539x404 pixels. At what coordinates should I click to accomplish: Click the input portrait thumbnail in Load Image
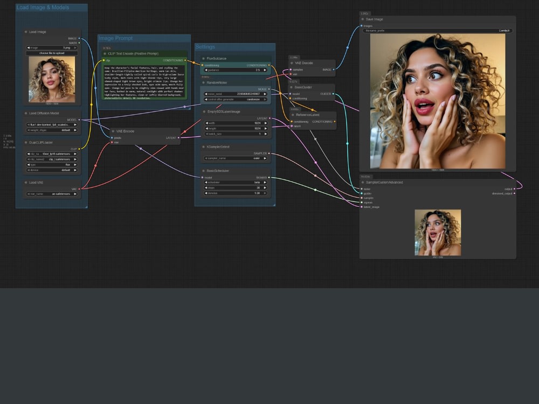[52, 79]
